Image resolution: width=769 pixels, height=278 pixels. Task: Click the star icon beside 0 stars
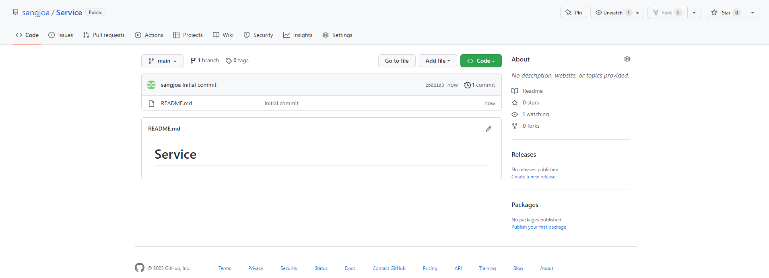(515, 103)
